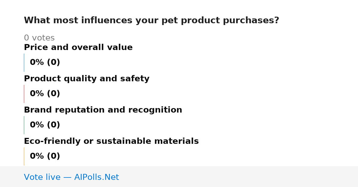Click the 0% (0) result under Brand reputation
Screen dimensions: 358x187
(x=45, y=125)
